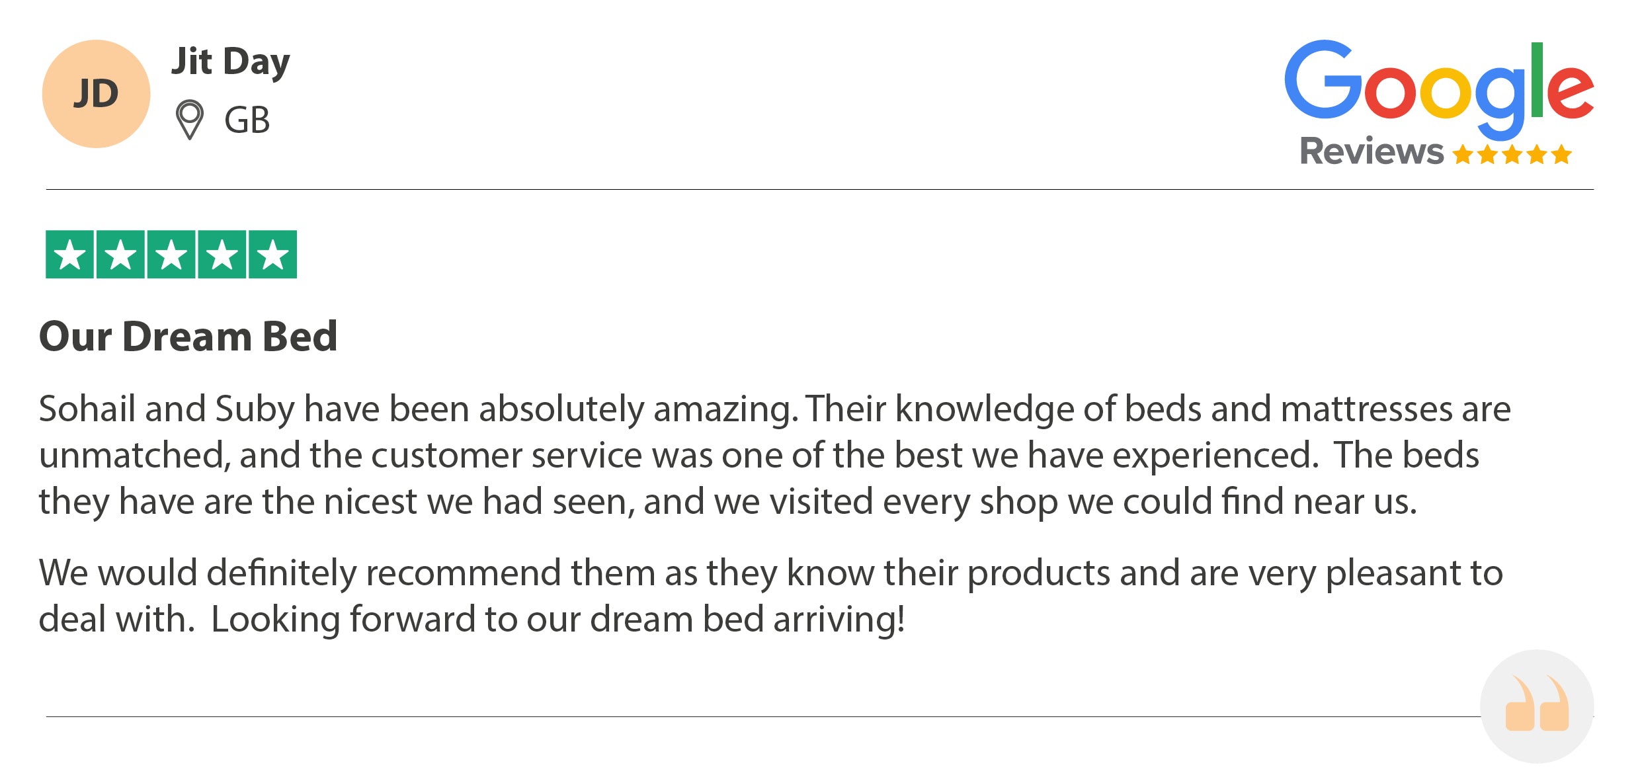This screenshot has width=1640, height=781.
Task: Select the fifth green star box
Action: coord(272,255)
